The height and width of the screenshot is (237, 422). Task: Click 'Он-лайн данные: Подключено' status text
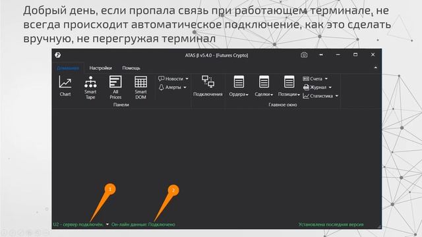click(x=143, y=224)
